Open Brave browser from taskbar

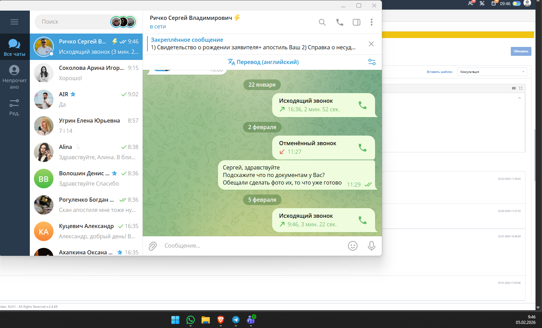[x=221, y=320]
